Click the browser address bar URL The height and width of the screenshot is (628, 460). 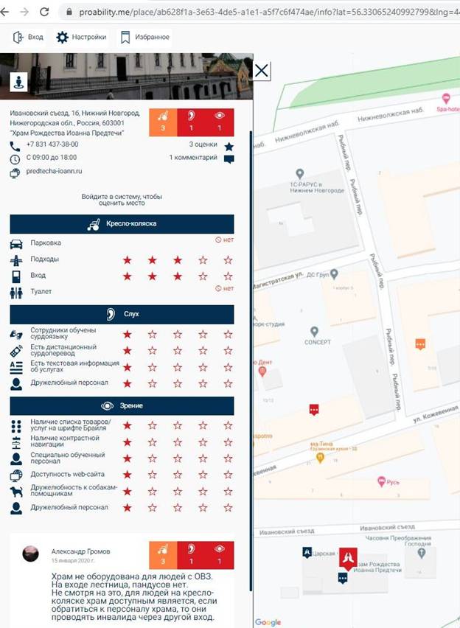(x=268, y=12)
